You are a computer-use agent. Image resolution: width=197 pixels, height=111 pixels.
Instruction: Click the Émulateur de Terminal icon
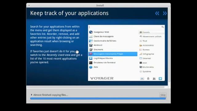pos(91,63)
